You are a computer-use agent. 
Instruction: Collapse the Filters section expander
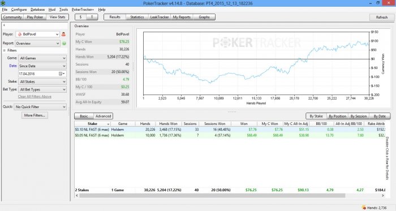[5, 50]
